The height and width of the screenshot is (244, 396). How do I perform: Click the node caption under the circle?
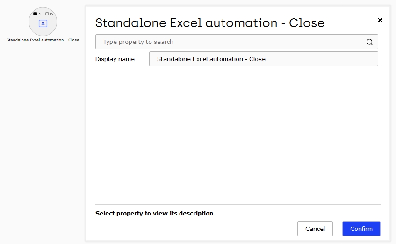coord(43,40)
